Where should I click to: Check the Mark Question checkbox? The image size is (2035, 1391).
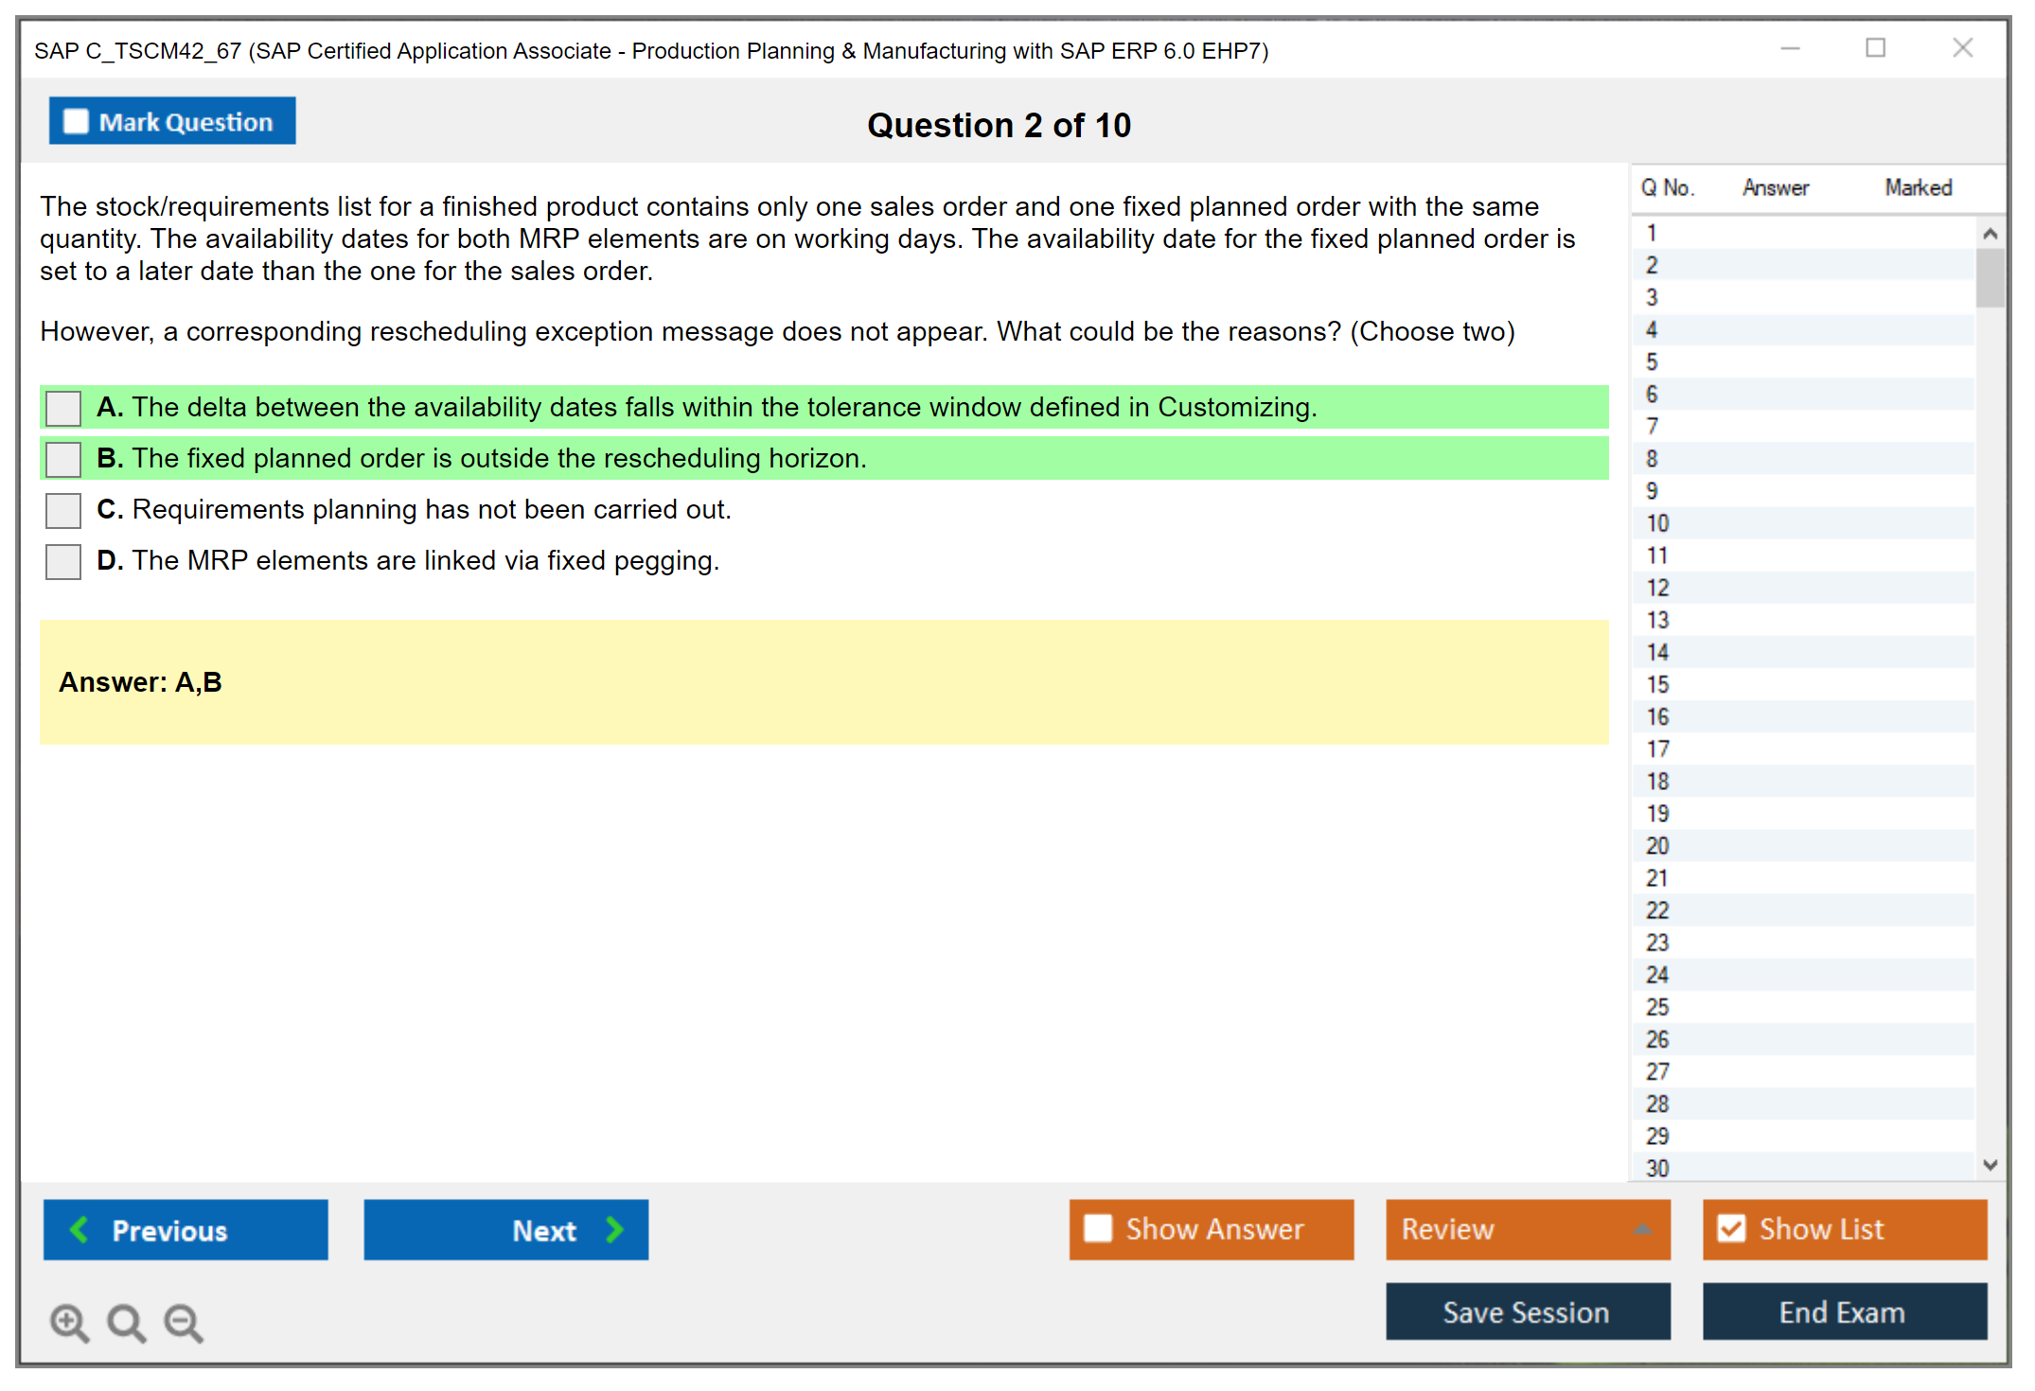(x=76, y=121)
